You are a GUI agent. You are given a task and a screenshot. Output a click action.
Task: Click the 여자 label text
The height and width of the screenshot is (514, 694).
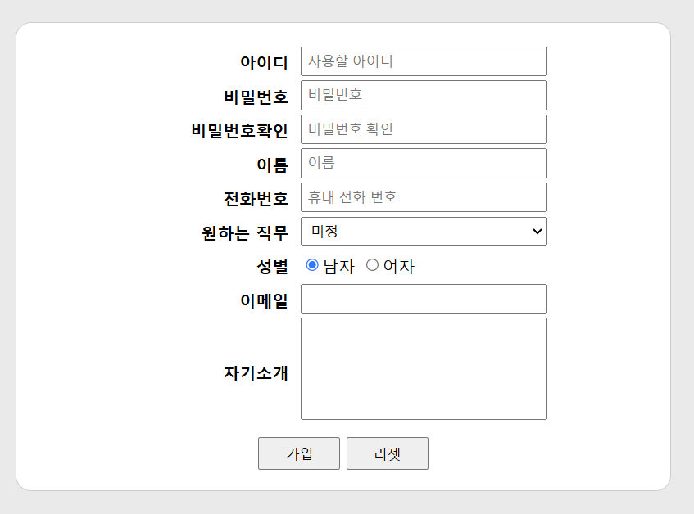click(x=399, y=267)
